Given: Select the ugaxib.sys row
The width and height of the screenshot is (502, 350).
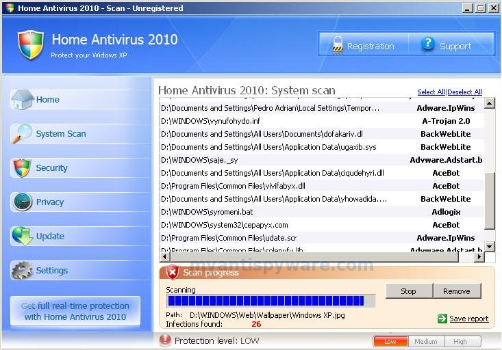Looking at the screenshot, I should (x=322, y=147).
